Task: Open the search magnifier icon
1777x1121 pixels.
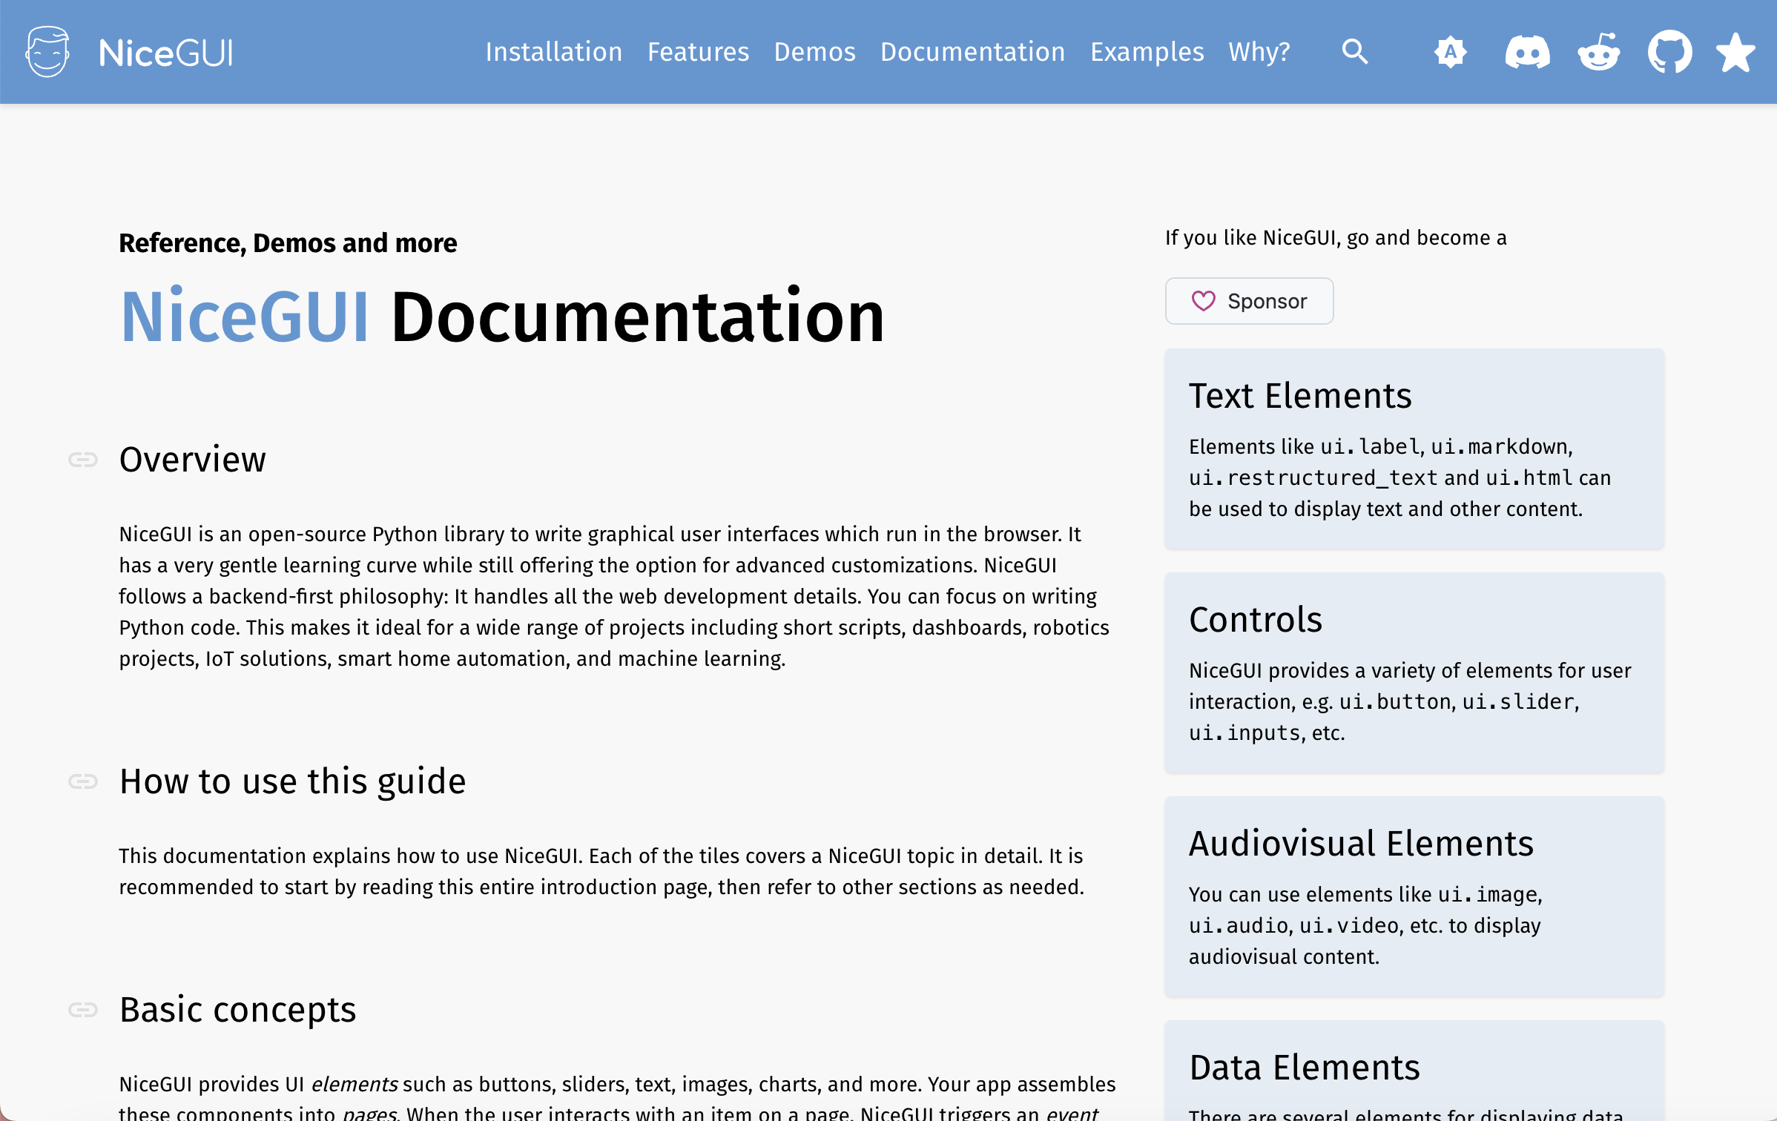Action: 1355,52
